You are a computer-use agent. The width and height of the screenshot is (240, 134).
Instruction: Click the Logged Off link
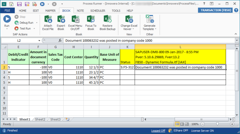click(x=158, y=131)
